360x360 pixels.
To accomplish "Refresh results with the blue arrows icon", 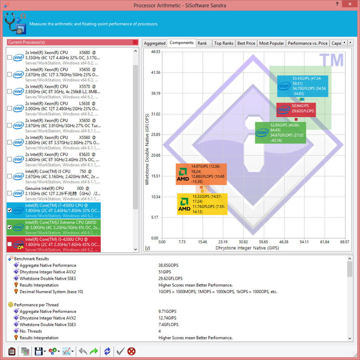I will click(x=107, y=351).
